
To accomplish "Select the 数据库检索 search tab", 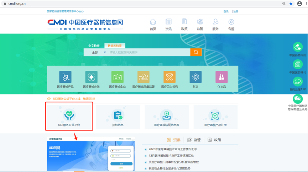I will (115, 46).
